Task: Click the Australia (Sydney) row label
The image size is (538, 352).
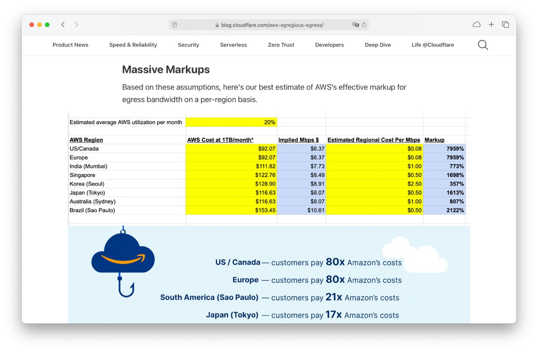Action: click(92, 201)
